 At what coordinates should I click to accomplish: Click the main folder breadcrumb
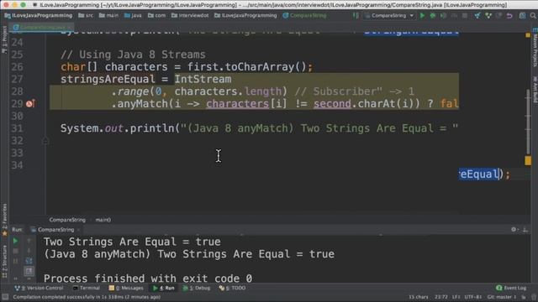(x=108, y=16)
